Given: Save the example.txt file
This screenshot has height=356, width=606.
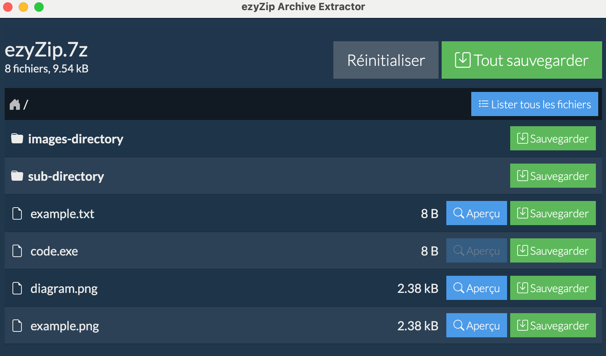Looking at the screenshot, I should [553, 213].
